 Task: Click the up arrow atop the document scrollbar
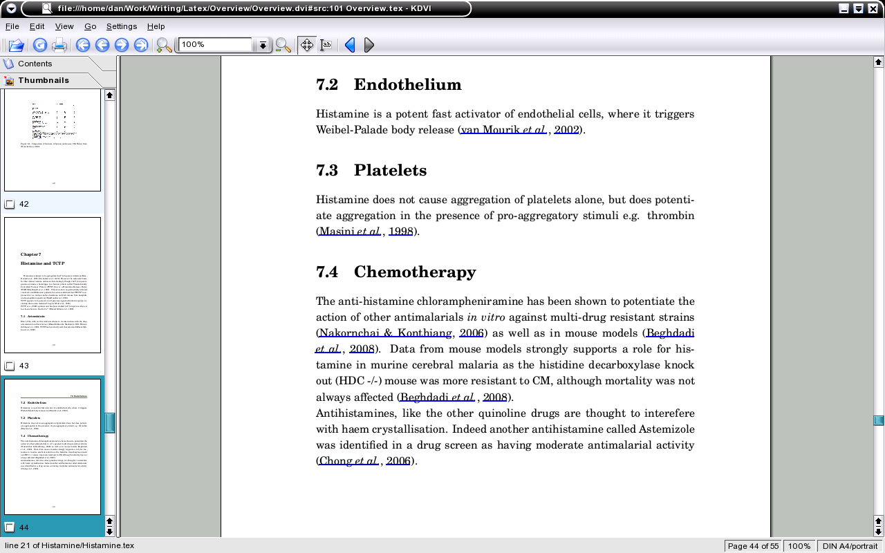point(878,62)
